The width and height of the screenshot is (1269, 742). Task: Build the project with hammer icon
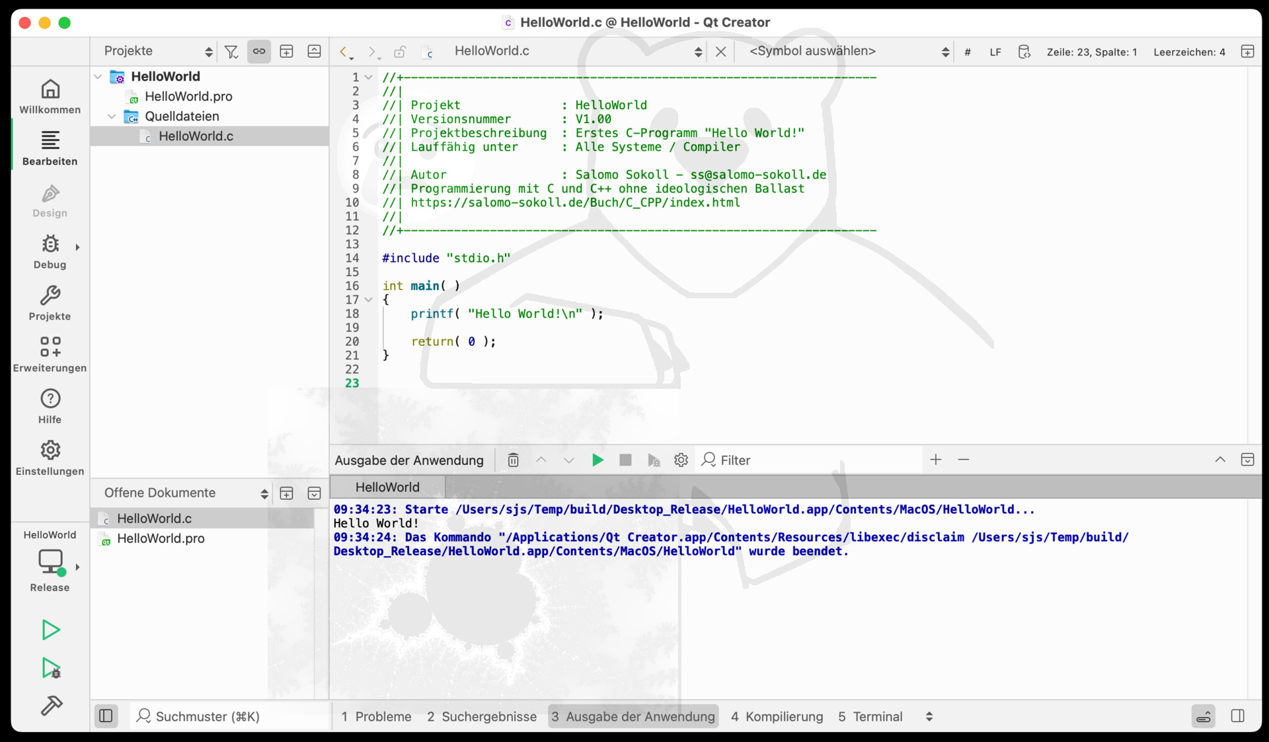(x=50, y=706)
